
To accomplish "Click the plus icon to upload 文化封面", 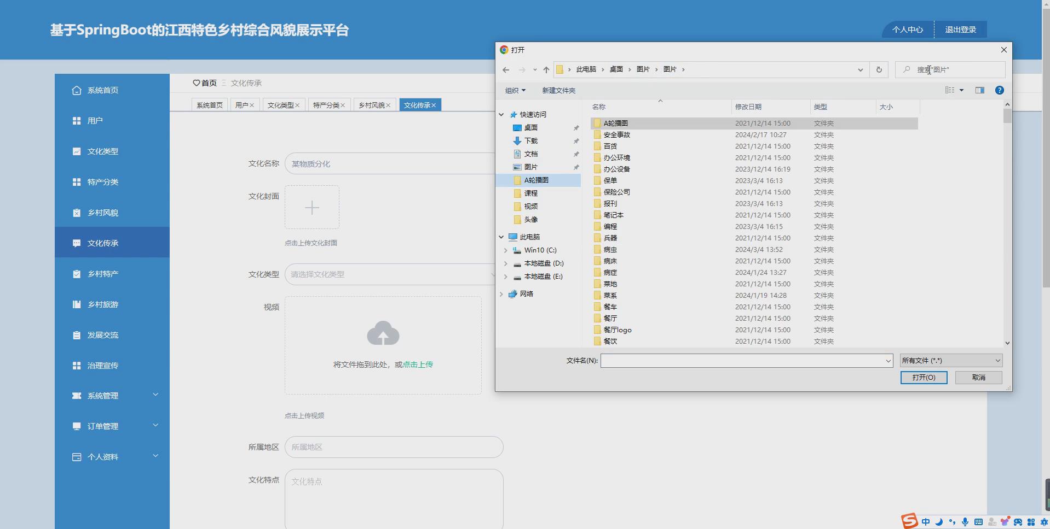I will [312, 207].
